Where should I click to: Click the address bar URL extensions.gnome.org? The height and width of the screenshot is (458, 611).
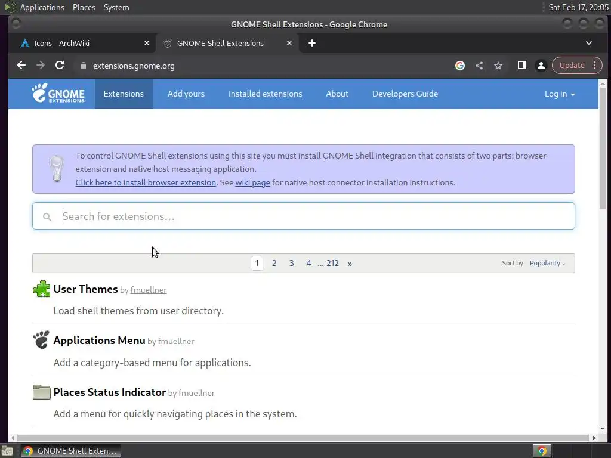[x=134, y=66]
